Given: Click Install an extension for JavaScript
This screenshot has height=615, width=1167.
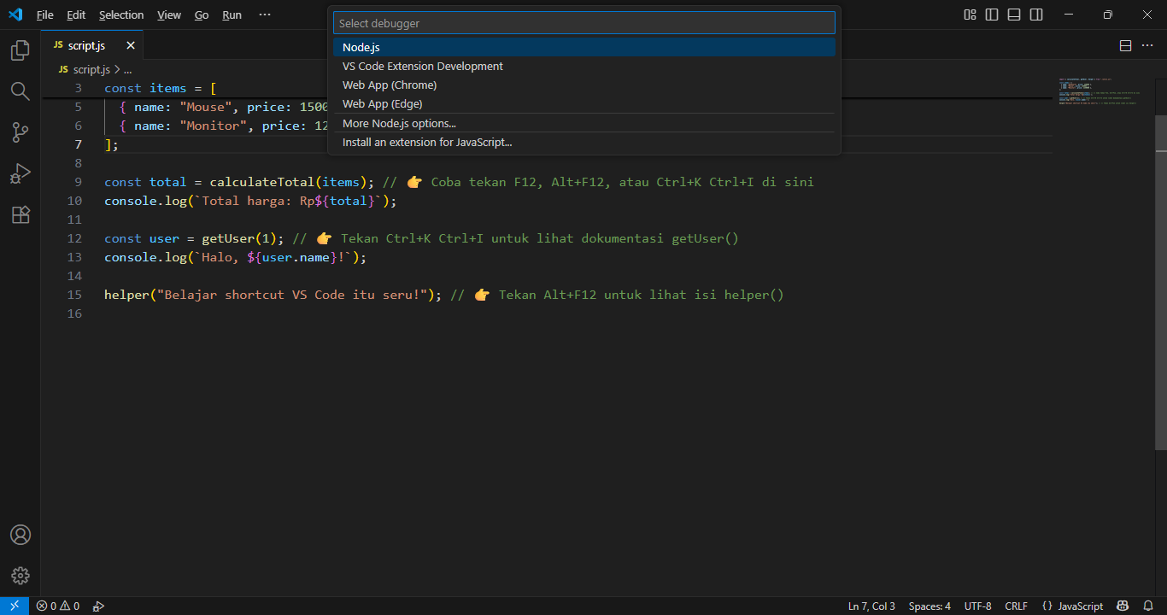Looking at the screenshot, I should [426, 142].
